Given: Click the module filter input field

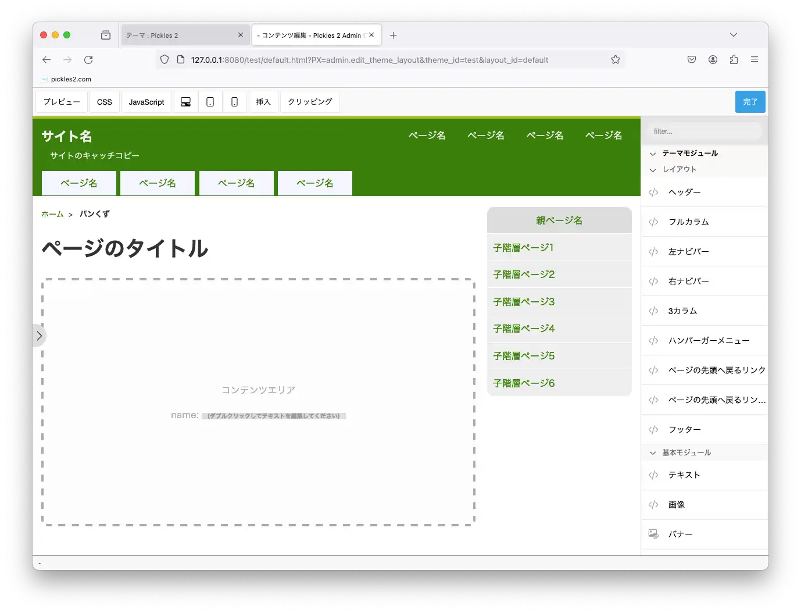Looking at the screenshot, I should click(x=703, y=131).
